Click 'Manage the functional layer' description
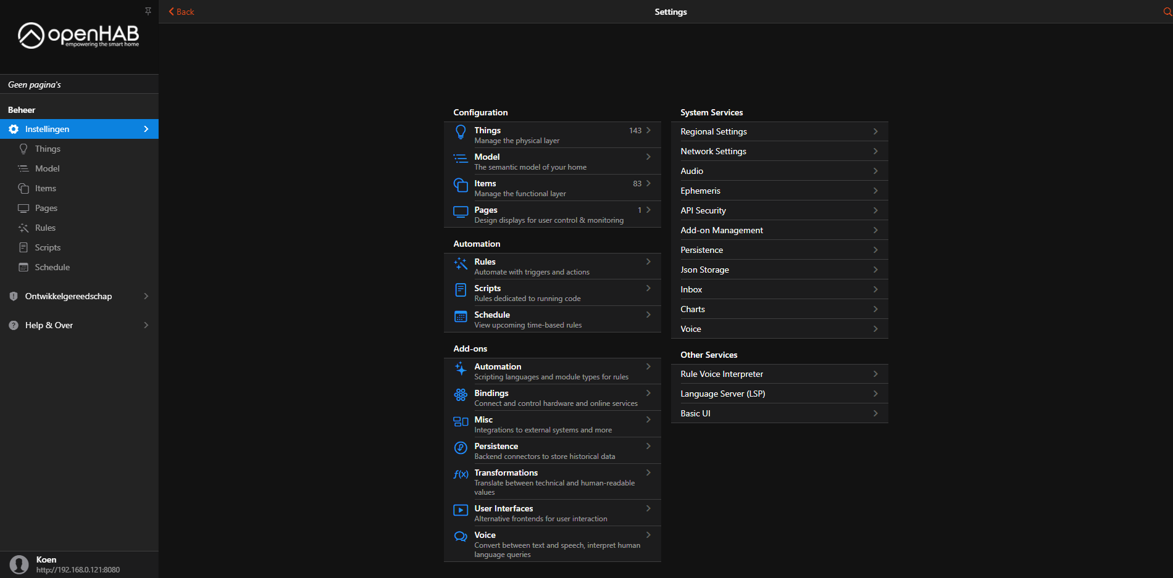The height and width of the screenshot is (578, 1173). click(x=520, y=194)
